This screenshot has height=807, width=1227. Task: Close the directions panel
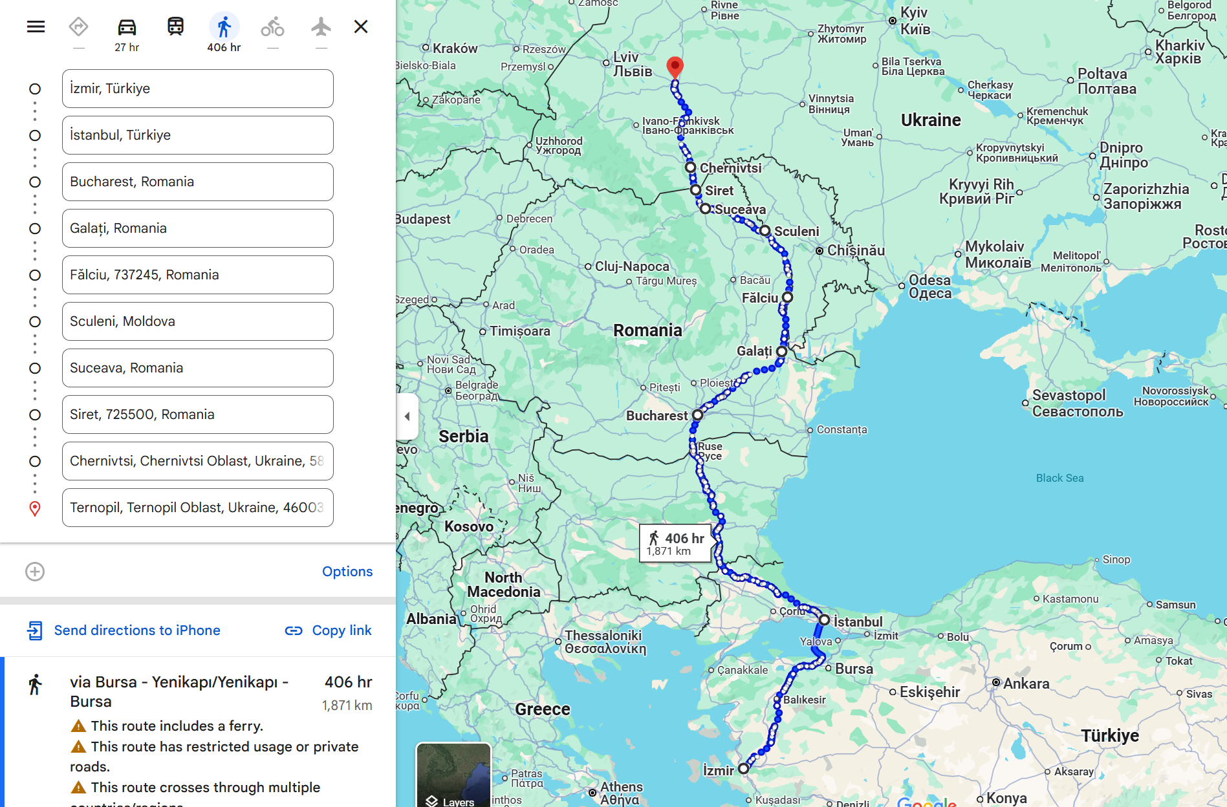[x=361, y=27]
